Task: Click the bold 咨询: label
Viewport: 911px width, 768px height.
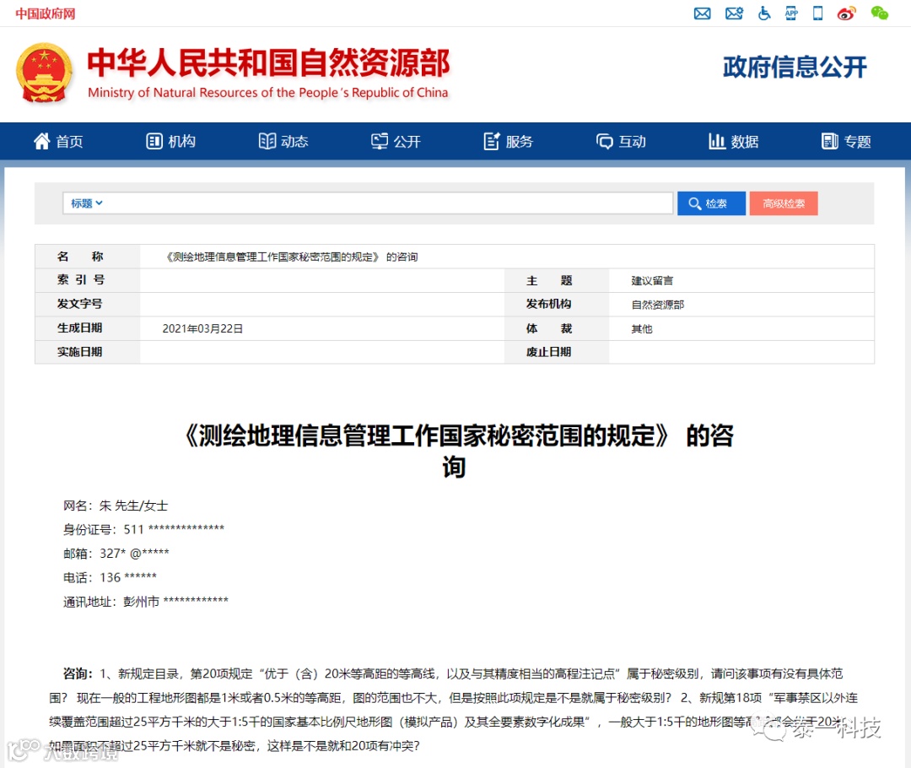Action: click(x=78, y=673)
